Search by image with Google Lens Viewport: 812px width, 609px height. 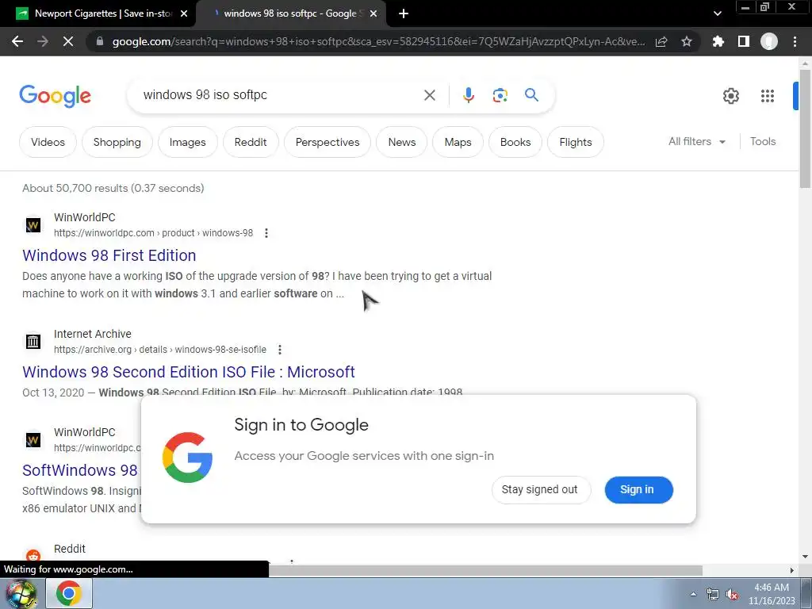(x=500, y=95)
